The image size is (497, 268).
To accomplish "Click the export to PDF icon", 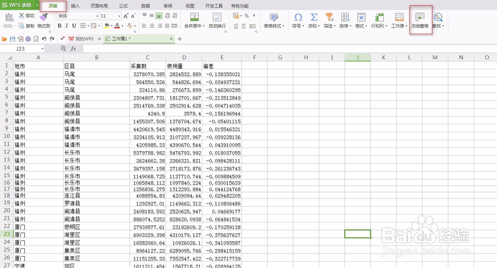I will [x=20, y=39].
